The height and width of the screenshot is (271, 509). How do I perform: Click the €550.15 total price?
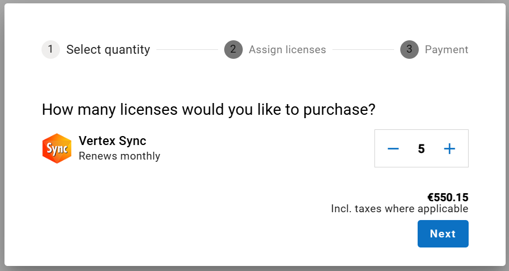(448, 197)
